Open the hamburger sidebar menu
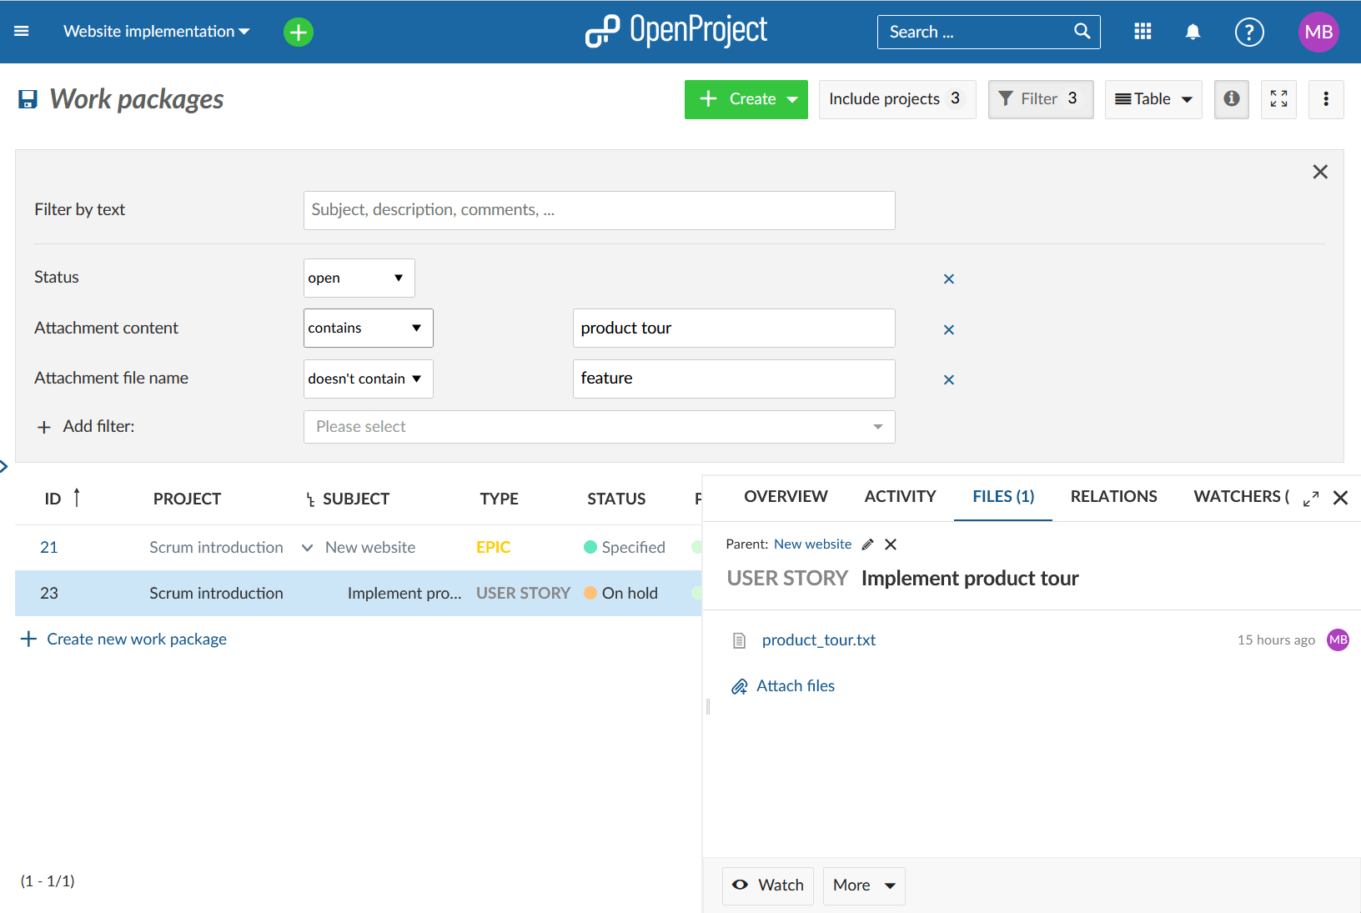 (x=21, y=31)
